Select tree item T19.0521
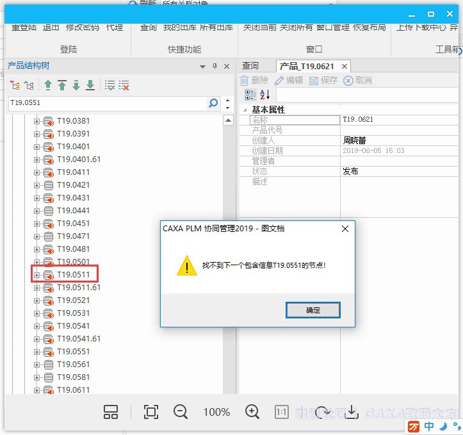 point(73,300)
